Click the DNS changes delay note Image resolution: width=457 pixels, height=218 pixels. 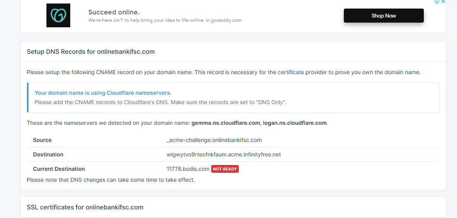[110, 180]
